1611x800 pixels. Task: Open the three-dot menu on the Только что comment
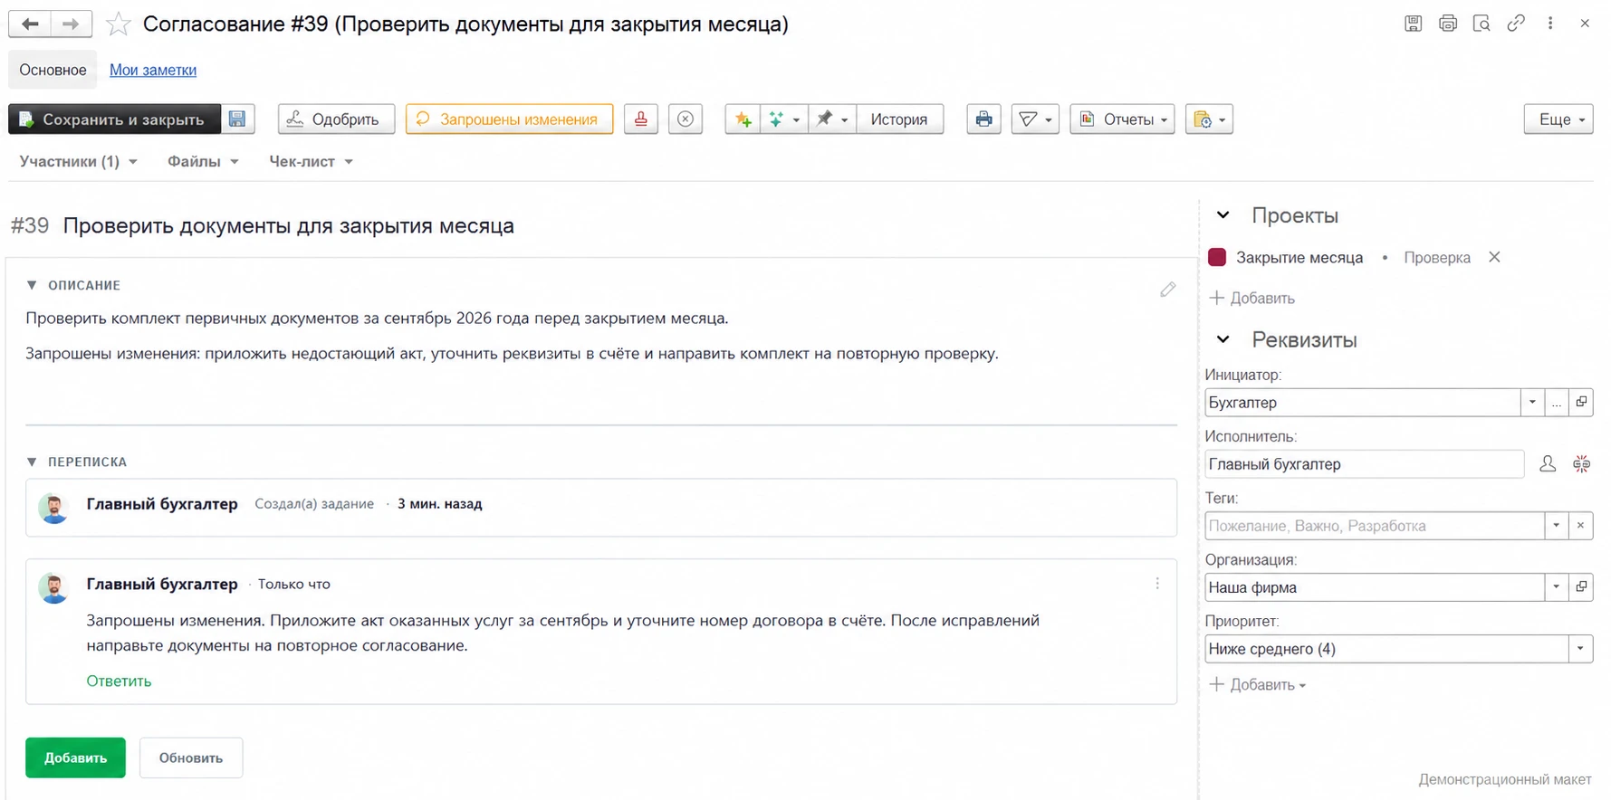point(1157,584)
